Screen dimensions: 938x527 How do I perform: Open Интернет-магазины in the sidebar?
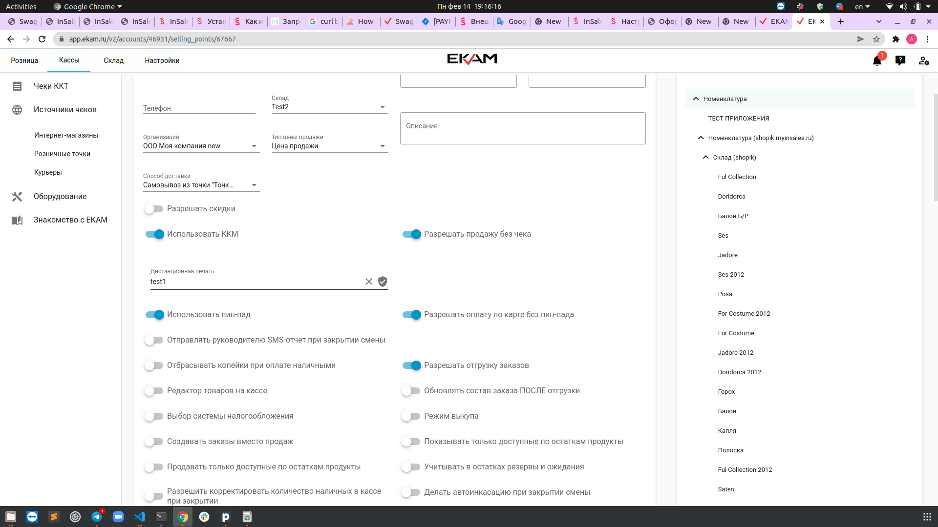[x=66, y=135]
